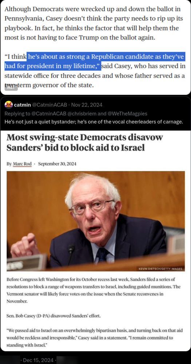Open the photo of the senator at hearing
The width and height of the screenshot is (191, 364).
pos(96,221)
